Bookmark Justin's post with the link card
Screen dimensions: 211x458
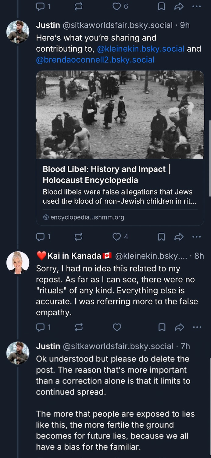[x=161, y=237]
